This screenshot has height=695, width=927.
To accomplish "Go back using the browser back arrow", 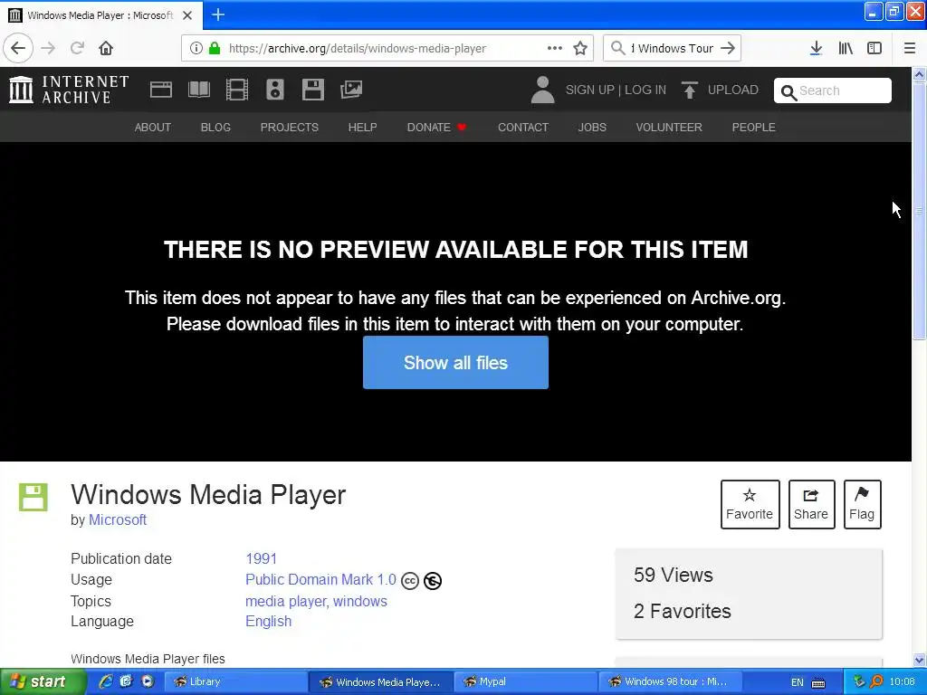I will point(18,49).
